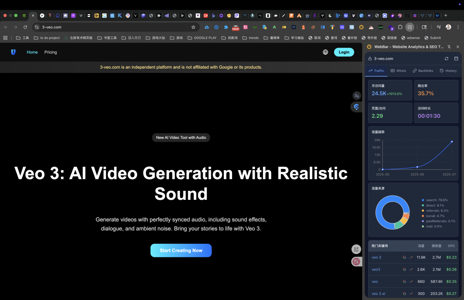Go forward in browser history

(15, 27)
